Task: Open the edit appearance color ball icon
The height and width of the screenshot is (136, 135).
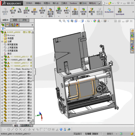Action: 95,21
